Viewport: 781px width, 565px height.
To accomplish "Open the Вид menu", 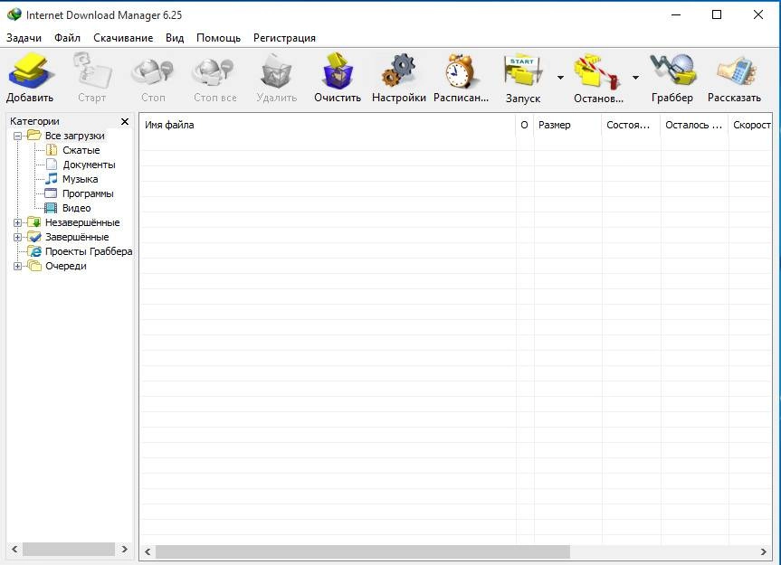I will coord(175,38).
